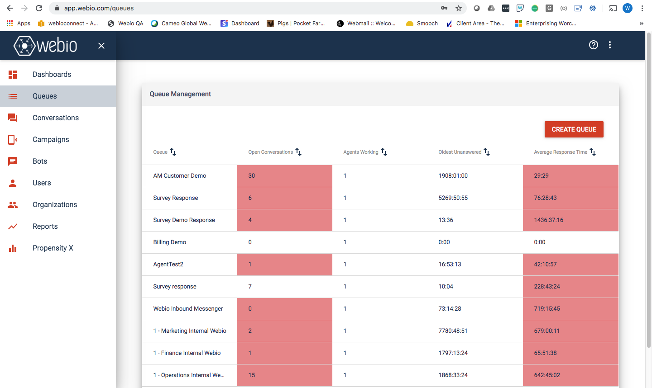Sort by Oldest Unanswered column arrows
652x388 pixels.
pyautogui.click(x=487, y=152)
